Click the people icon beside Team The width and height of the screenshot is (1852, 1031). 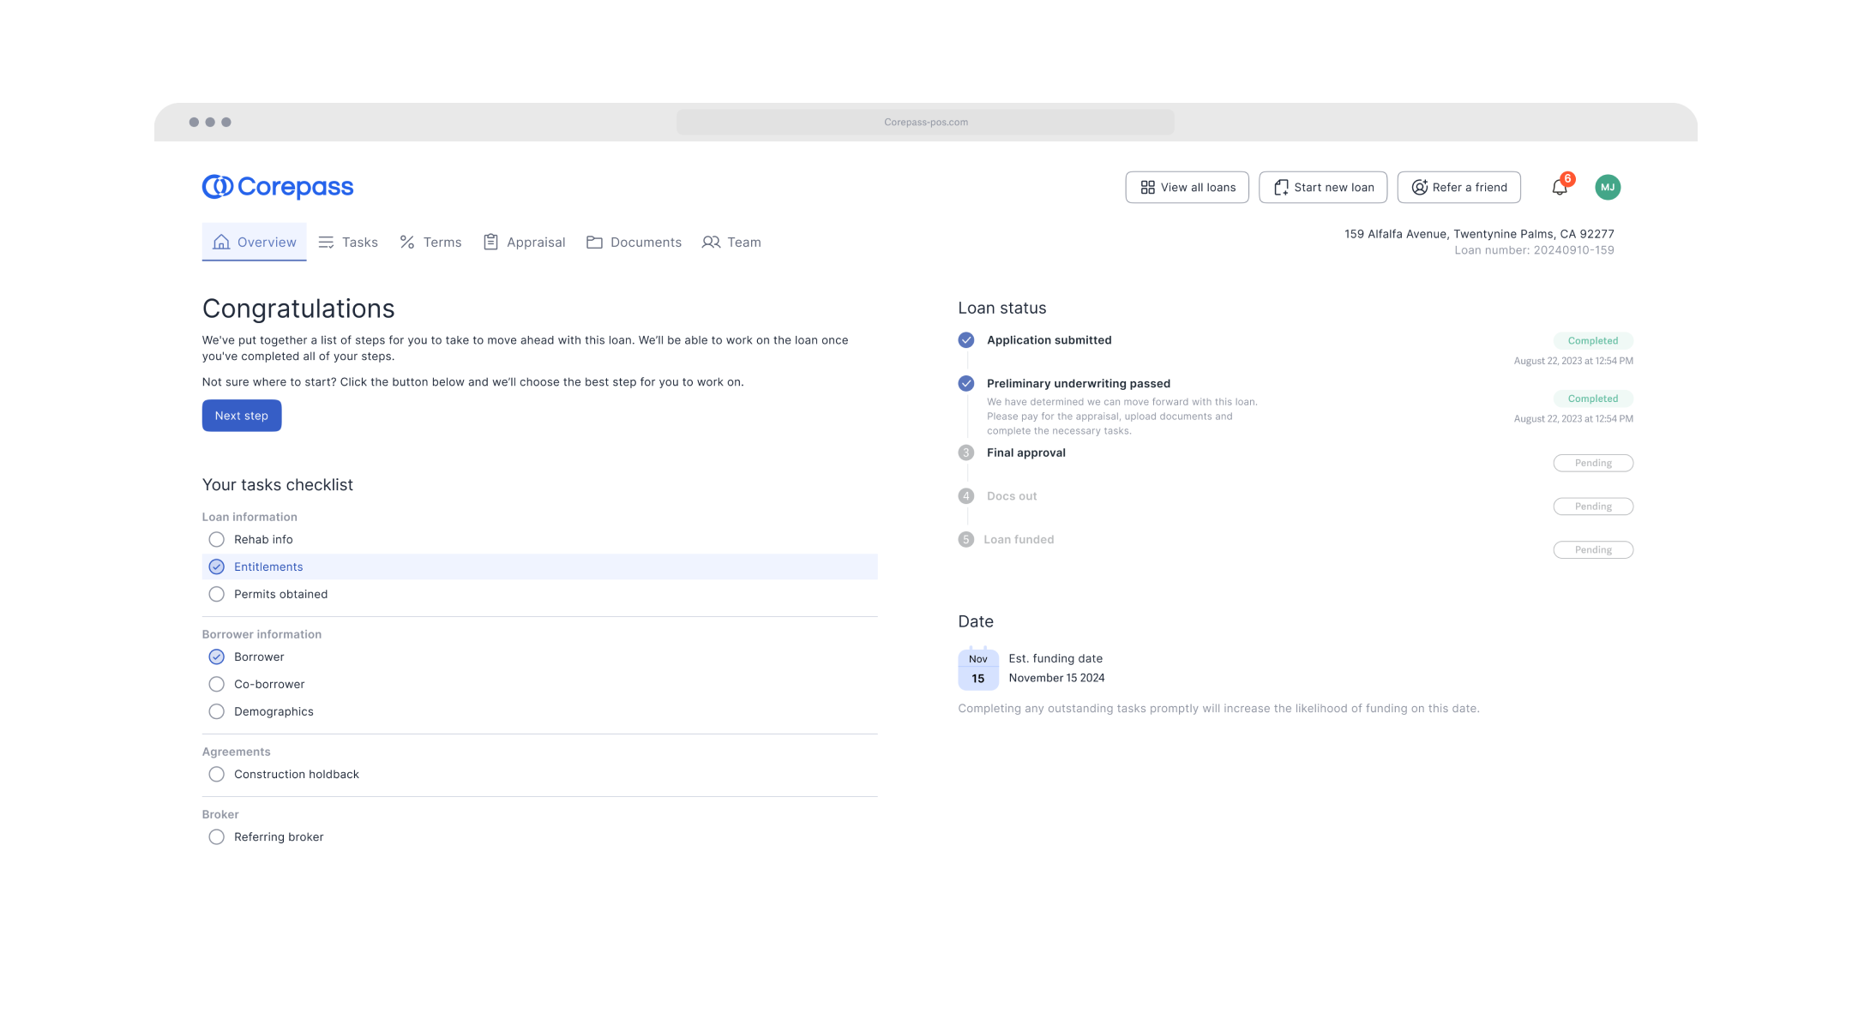click(711, 243)
